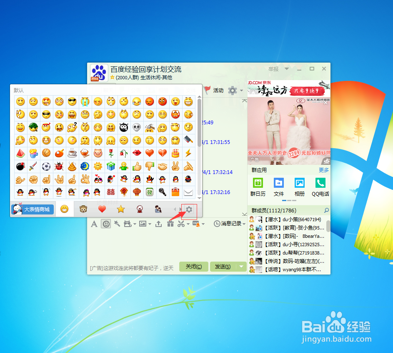Switch to the monkey sticker pack tab
393x353 pixels.
click(83, 209)
